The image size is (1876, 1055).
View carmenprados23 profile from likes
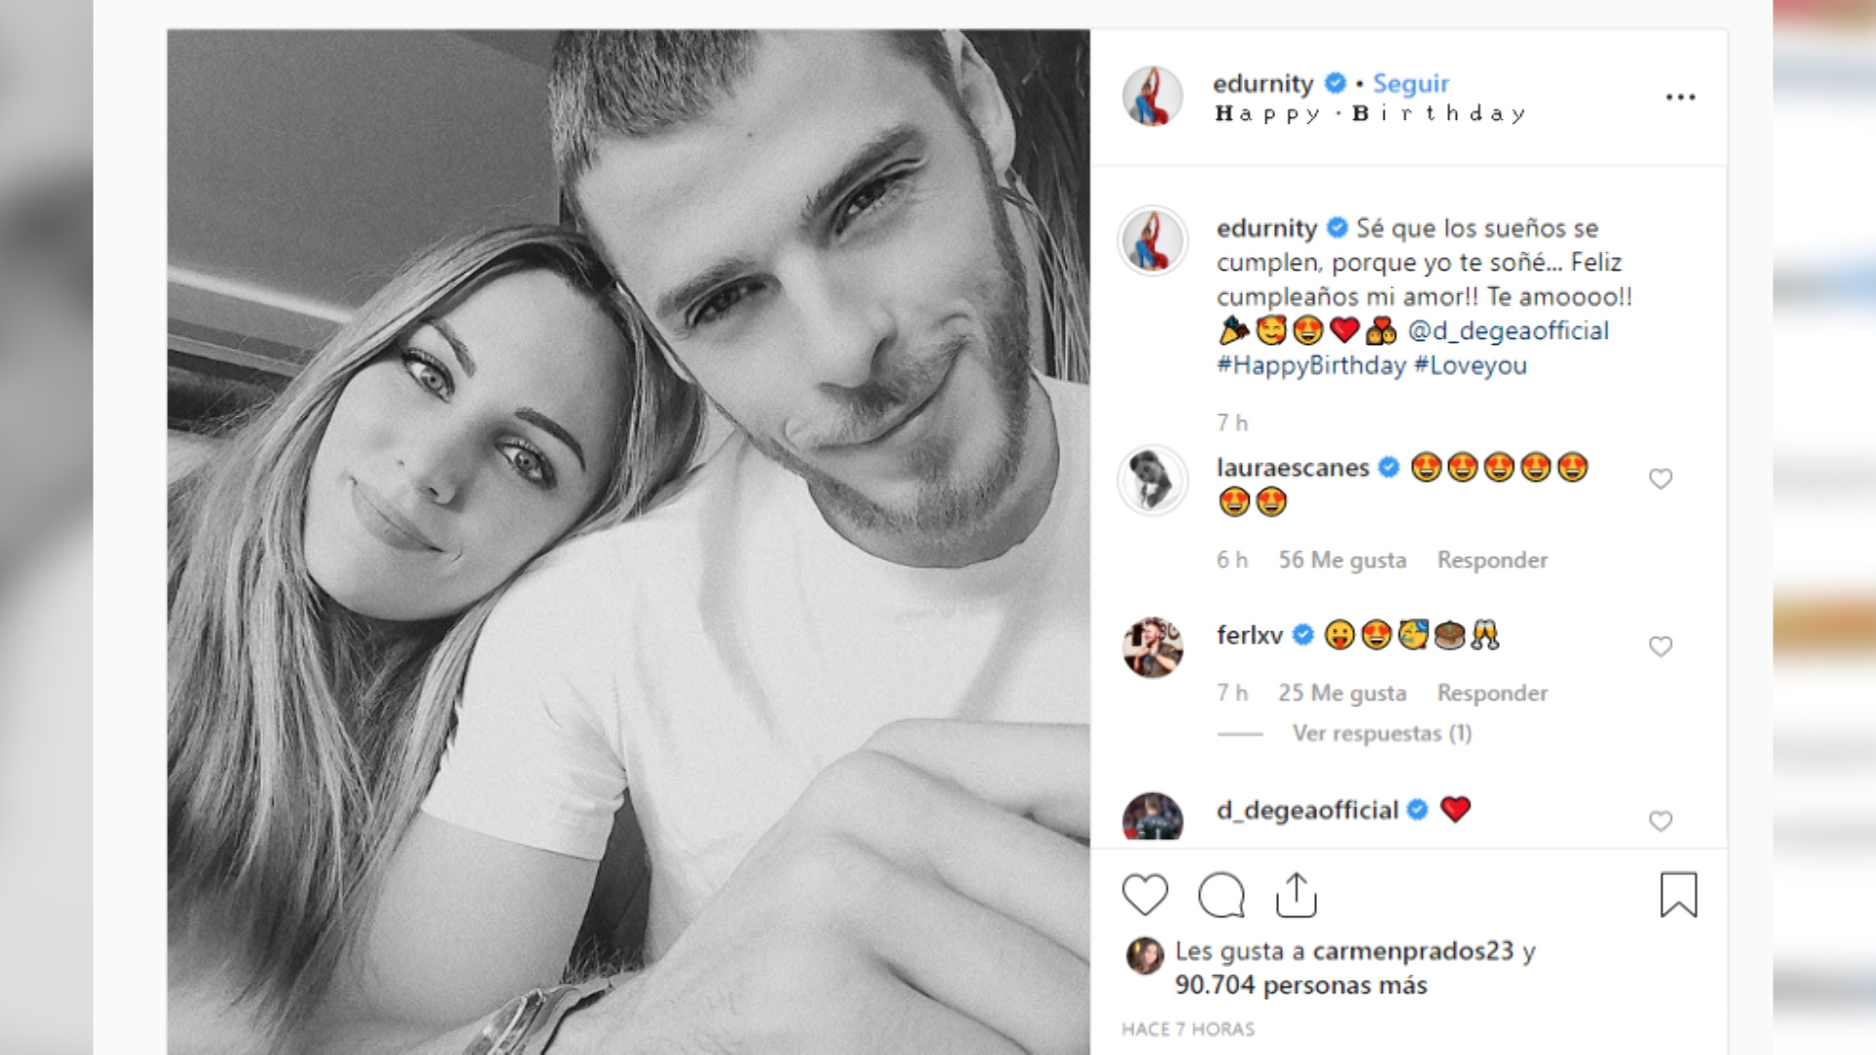pyautogui.click(x=1413, y=951)
